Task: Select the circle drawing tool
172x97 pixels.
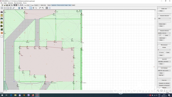Action: [2, 8]
